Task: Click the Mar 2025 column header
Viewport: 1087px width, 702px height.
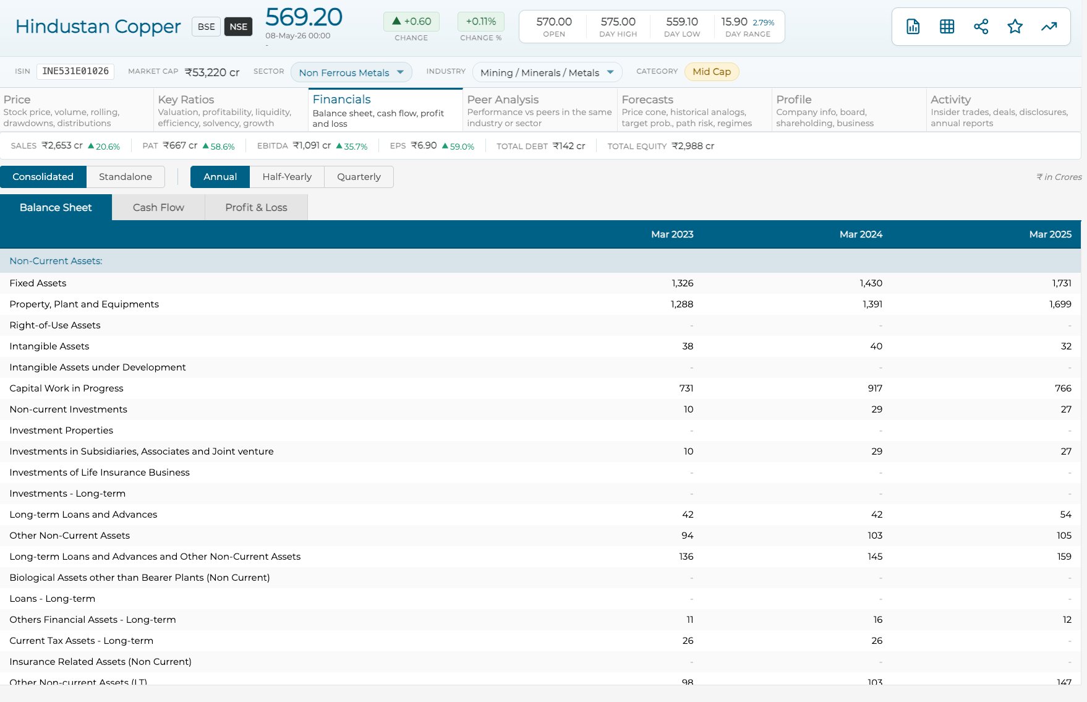Action: pyautogui.click(x=1050, y=234)
